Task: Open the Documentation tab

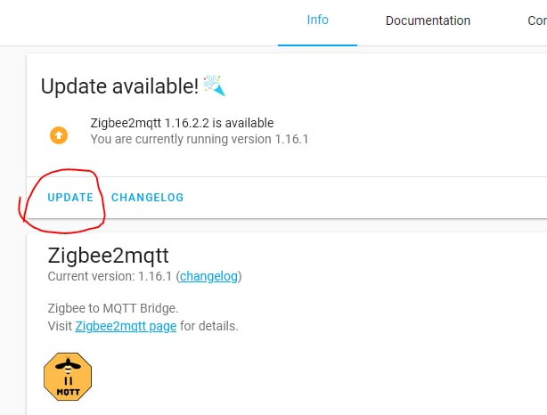Action: 428,20
